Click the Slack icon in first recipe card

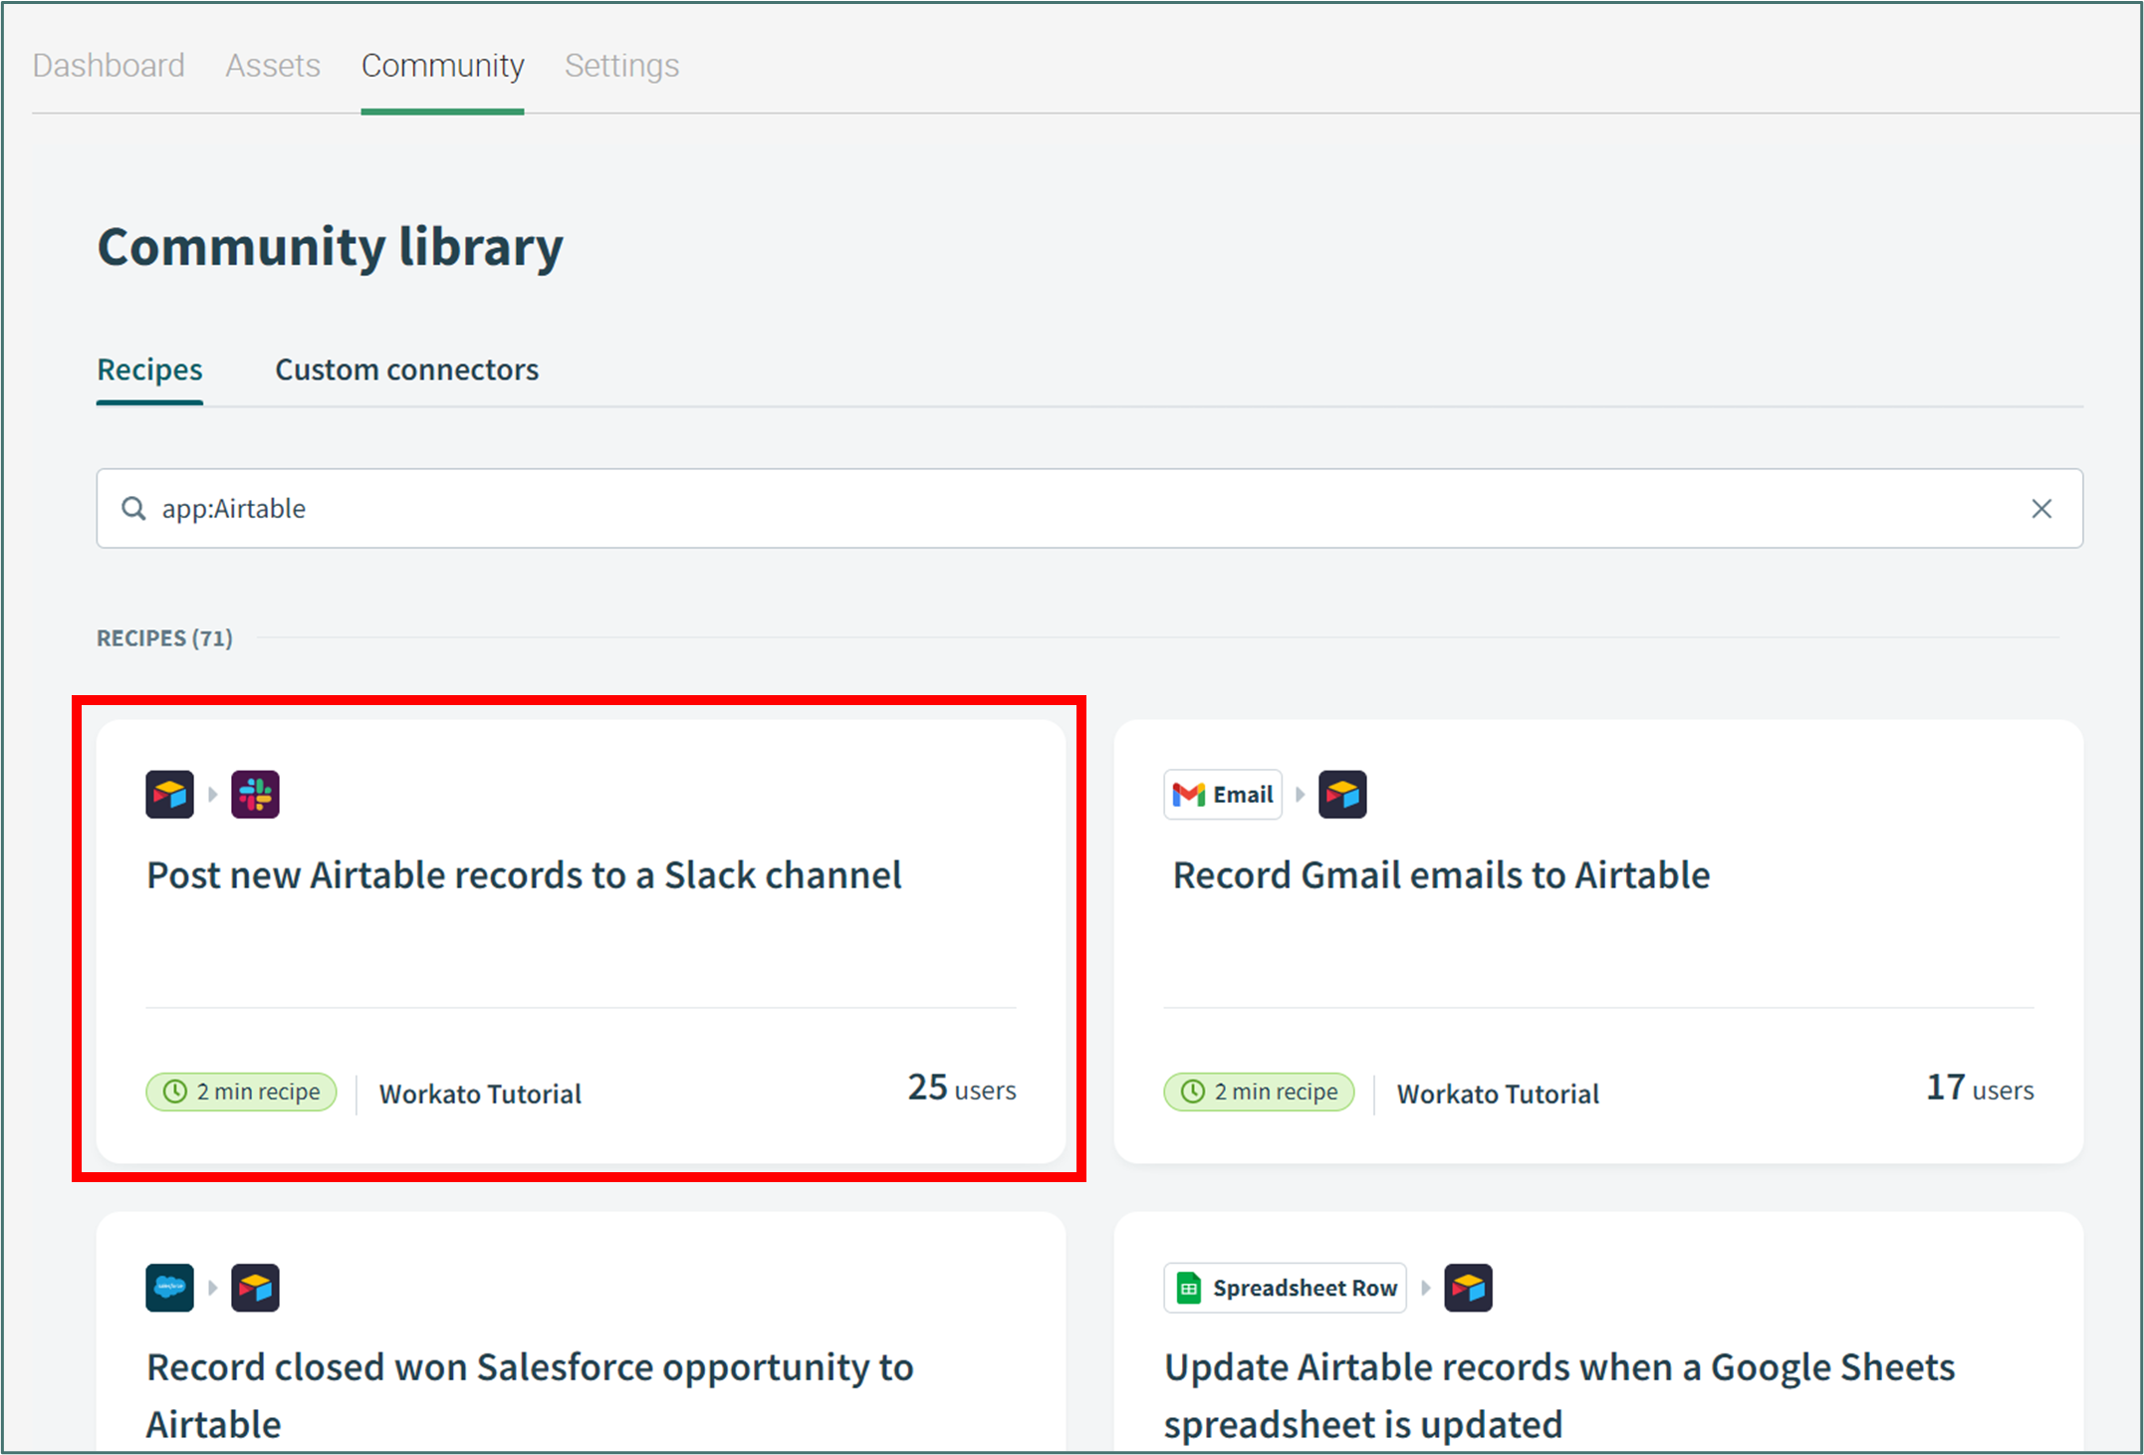point(255,794)
